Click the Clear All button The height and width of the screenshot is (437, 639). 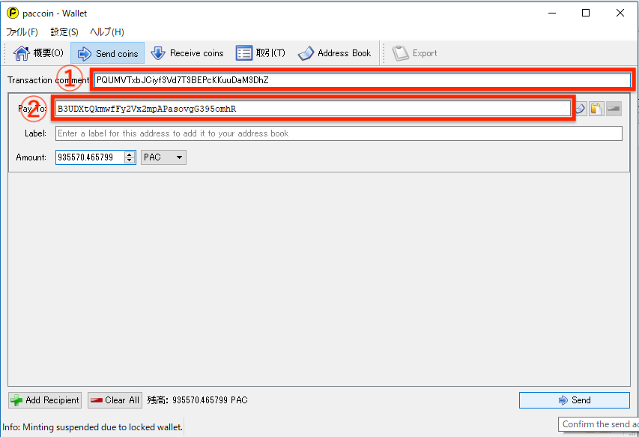[115, 400]
